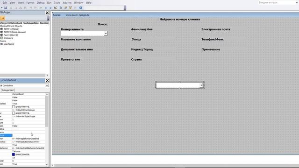
Task: Select ЭтаКнига in the project tree
Action: coord(8,38)
